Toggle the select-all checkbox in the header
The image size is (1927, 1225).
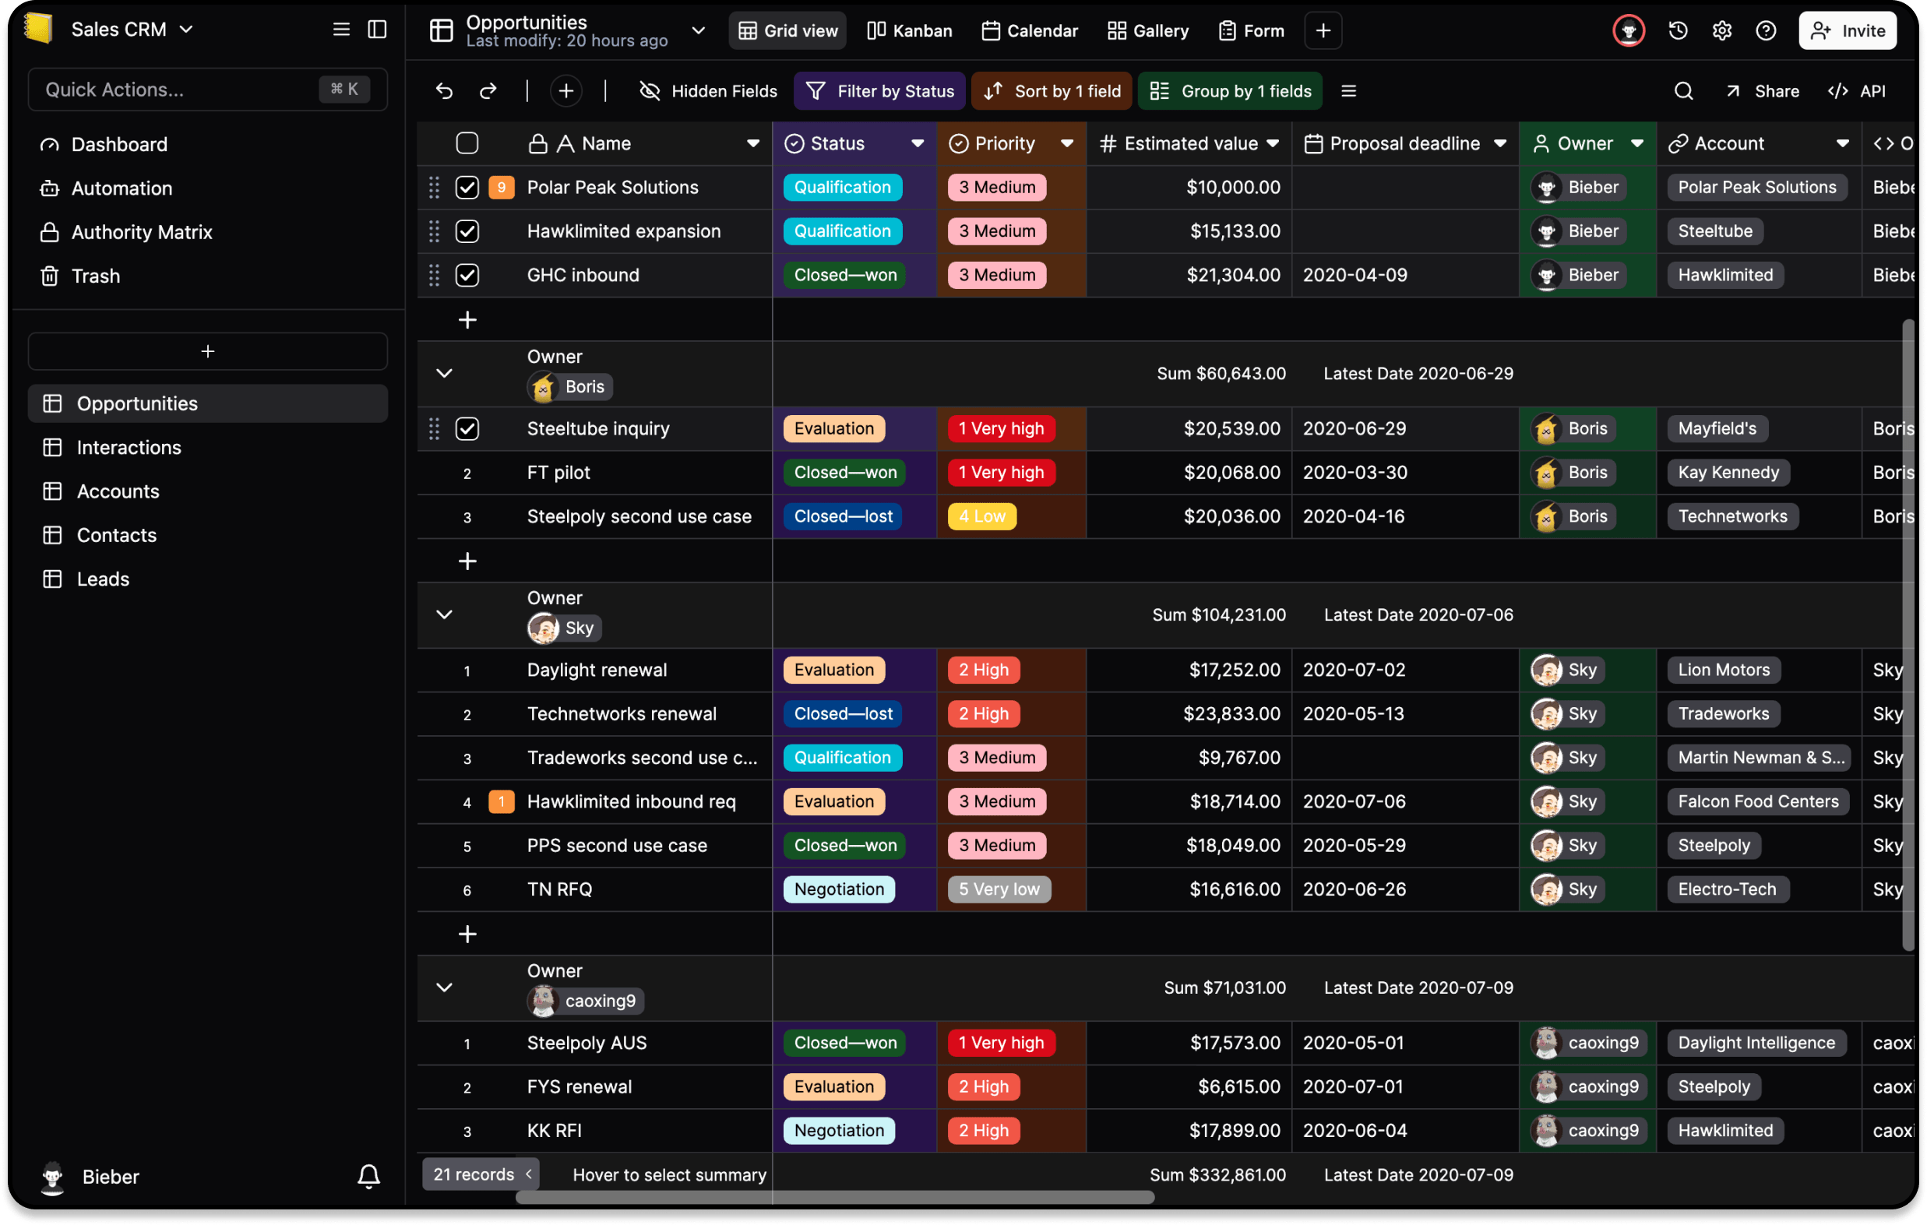(x=467, y=143)
